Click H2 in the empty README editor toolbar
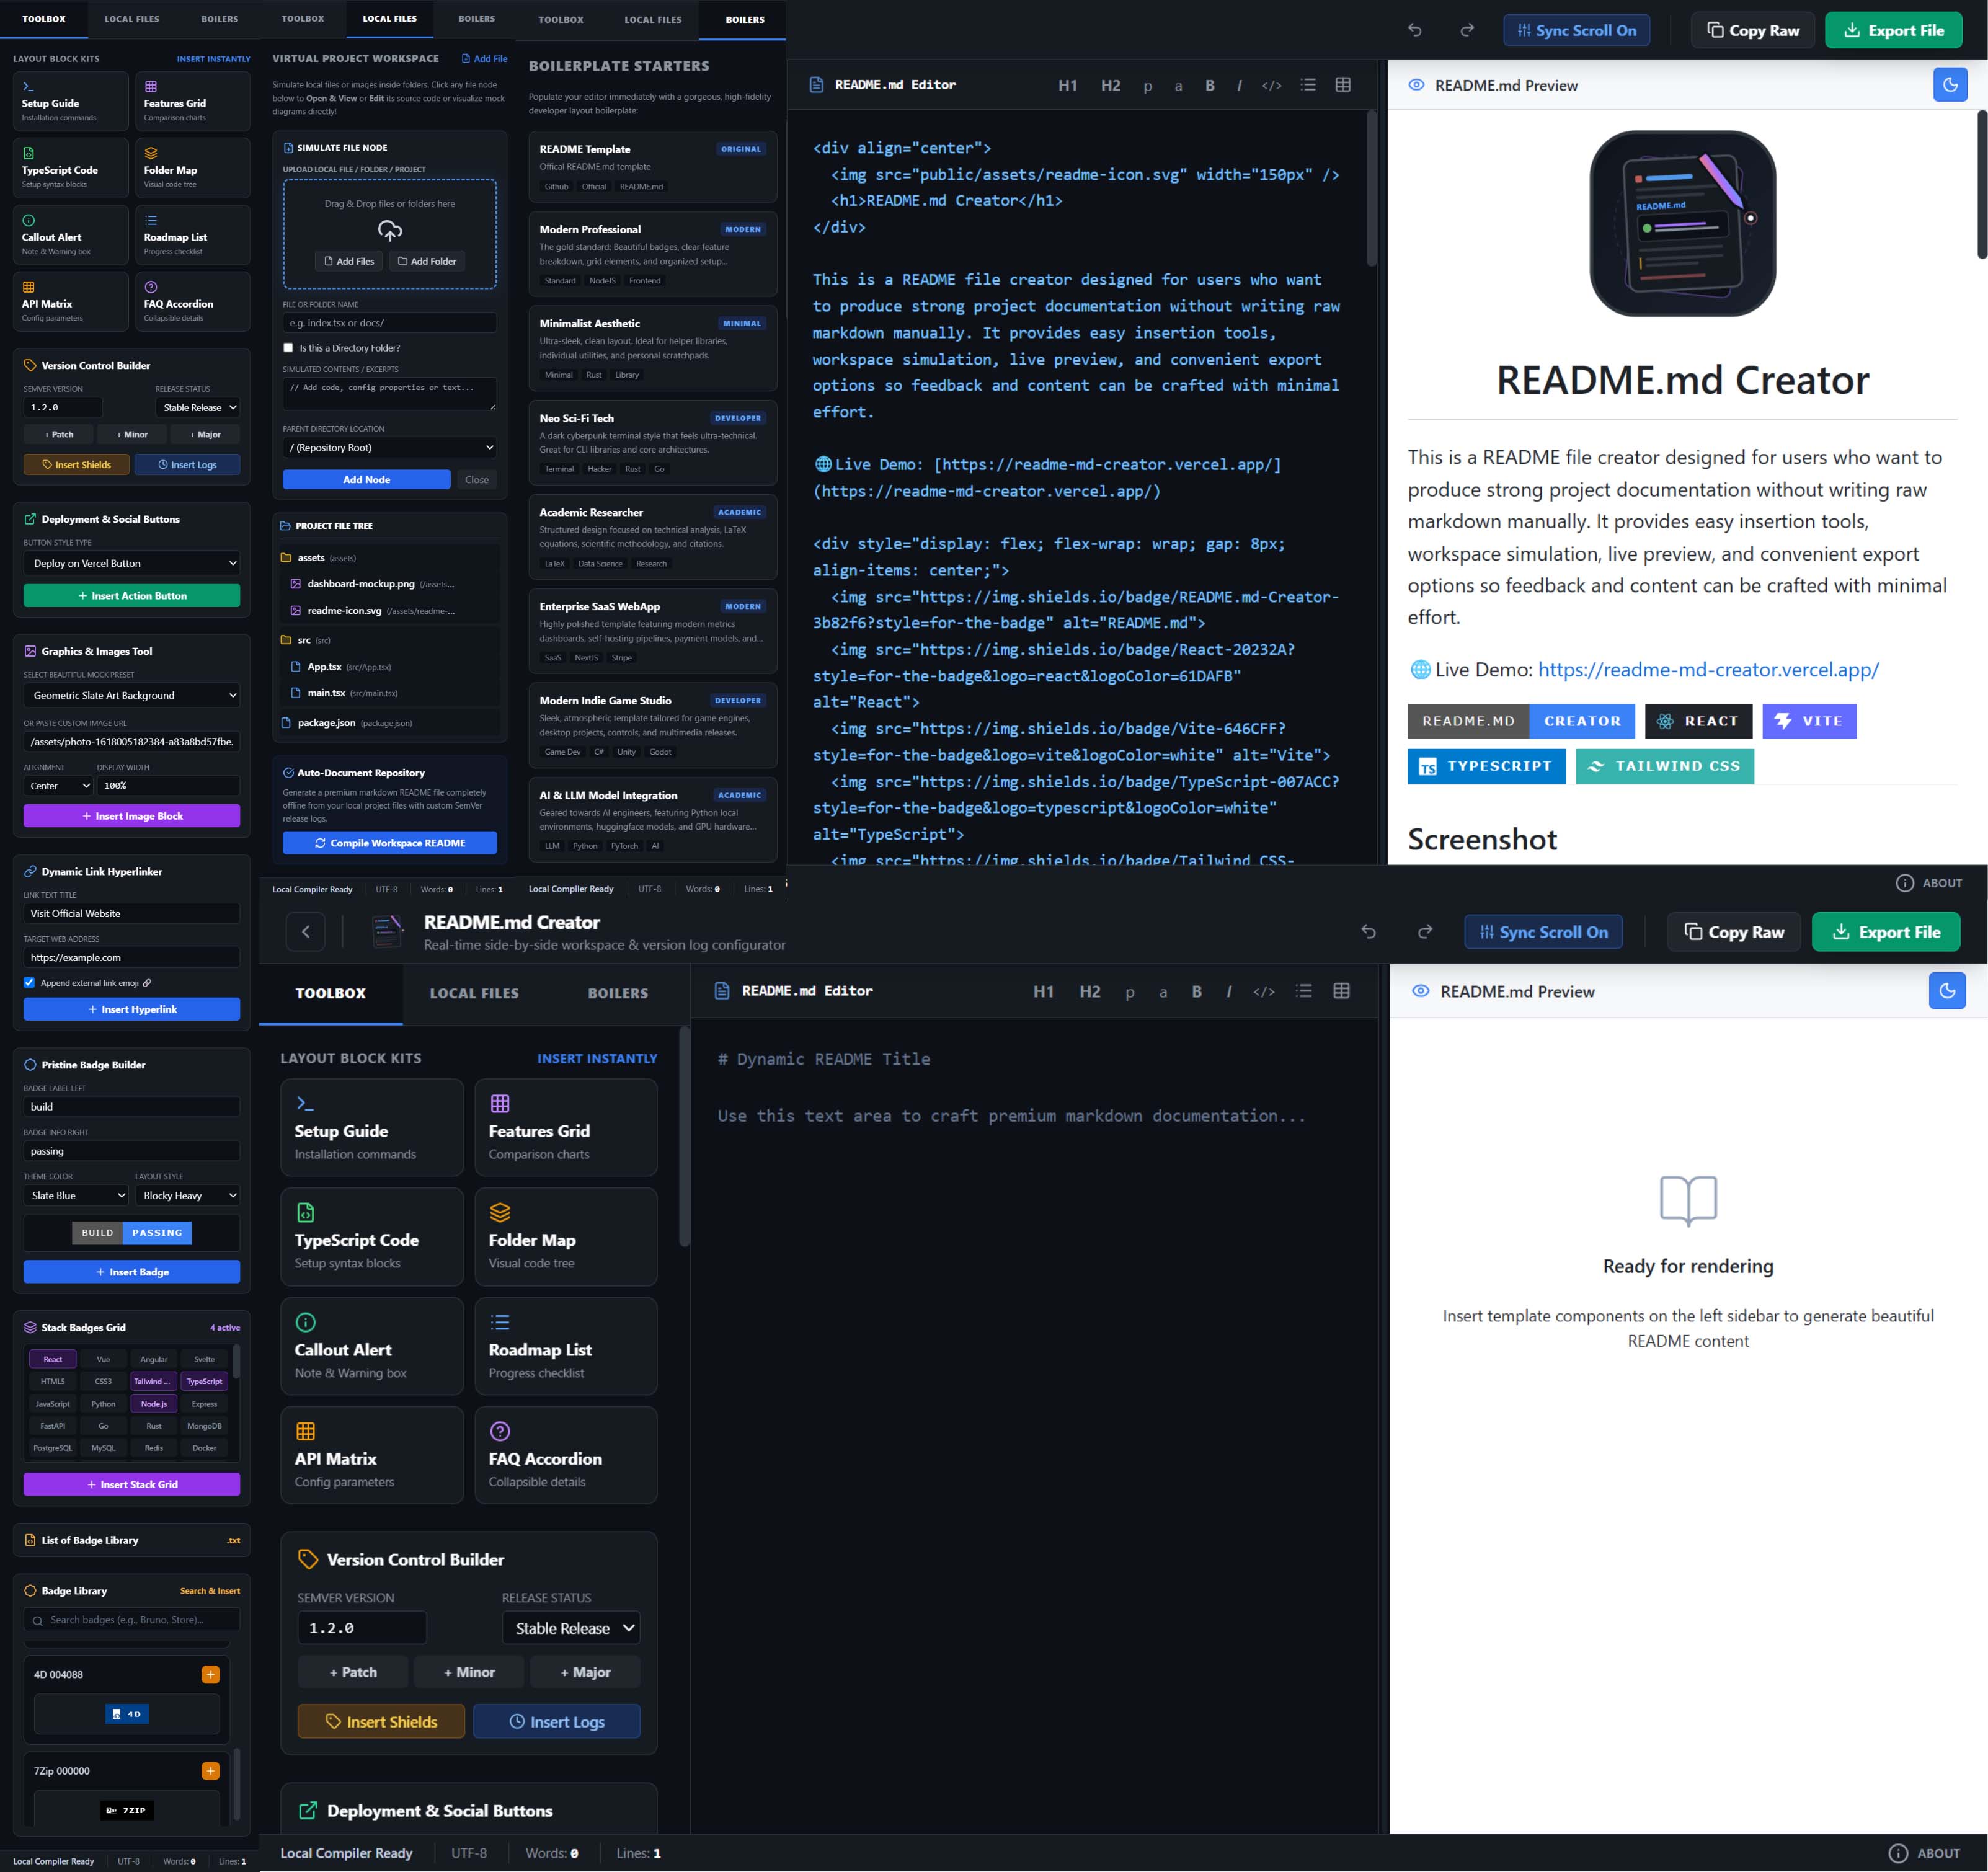 point(1090,991)
